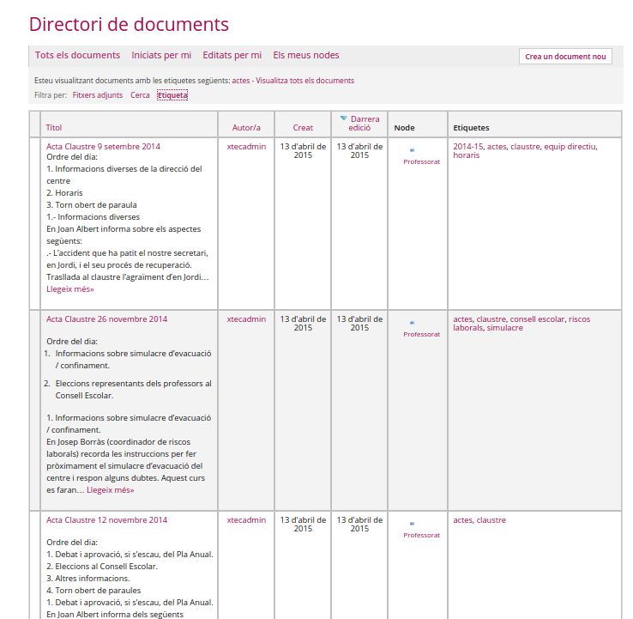
Task: Expand the Cerca filter option
Action: click(140, 95)
